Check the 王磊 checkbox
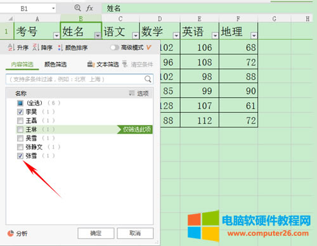The height and width of the screenshot is (246, 317). point(20,120)
